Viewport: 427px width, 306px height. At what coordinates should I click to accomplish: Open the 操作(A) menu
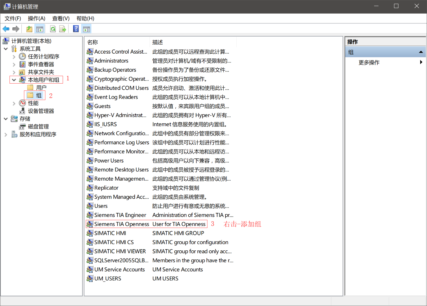click(x=36, y=18)
